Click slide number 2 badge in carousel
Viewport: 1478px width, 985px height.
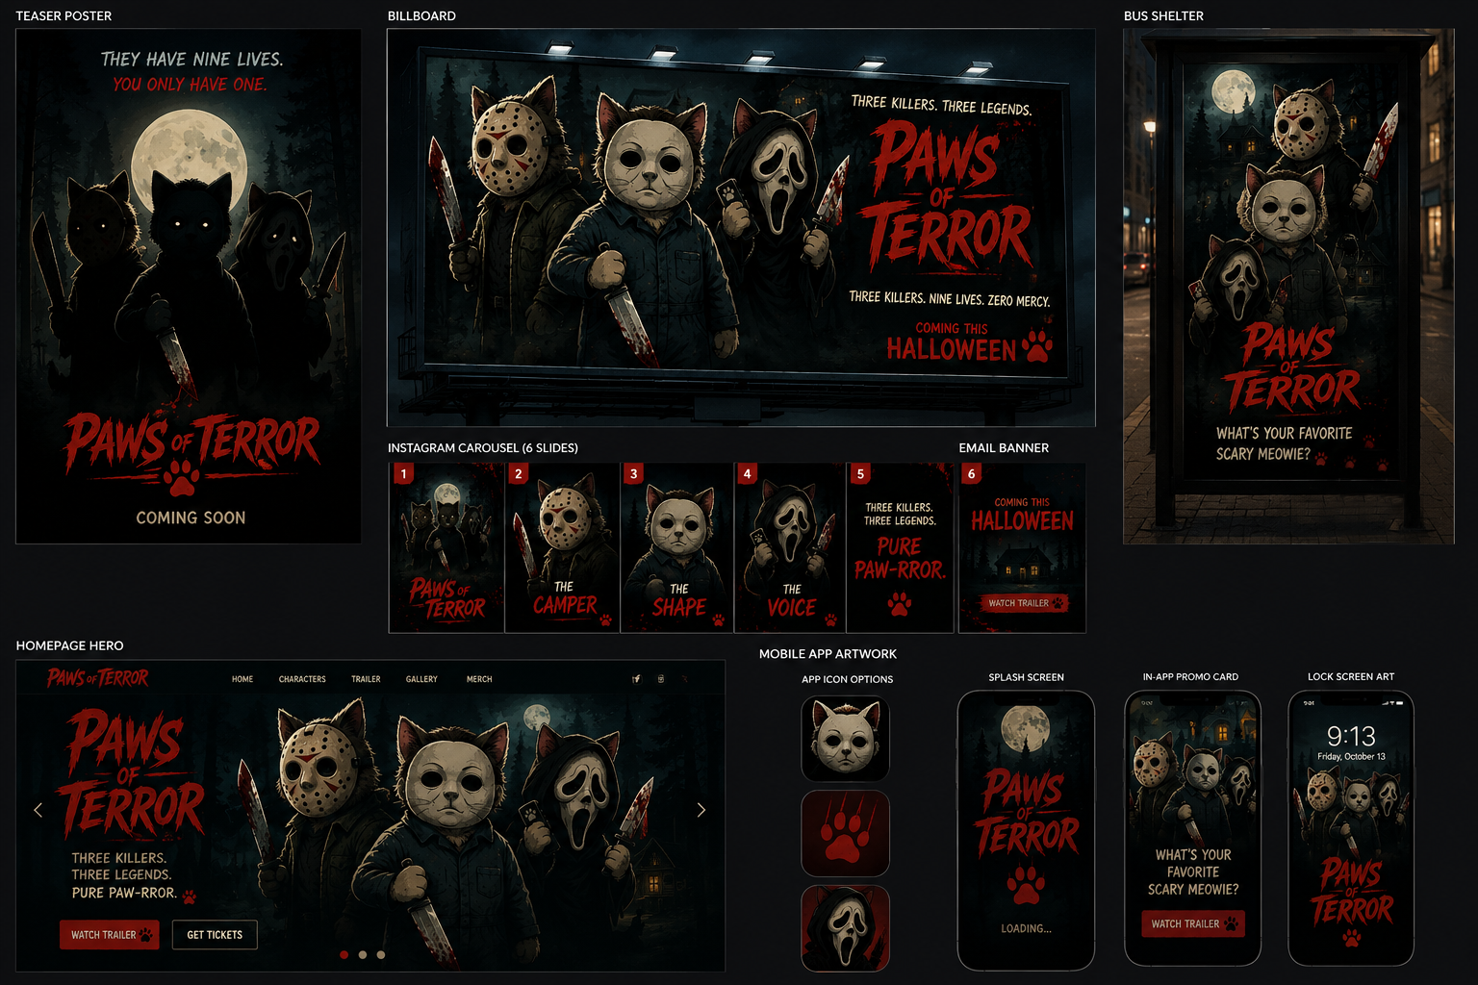point(519,473)
